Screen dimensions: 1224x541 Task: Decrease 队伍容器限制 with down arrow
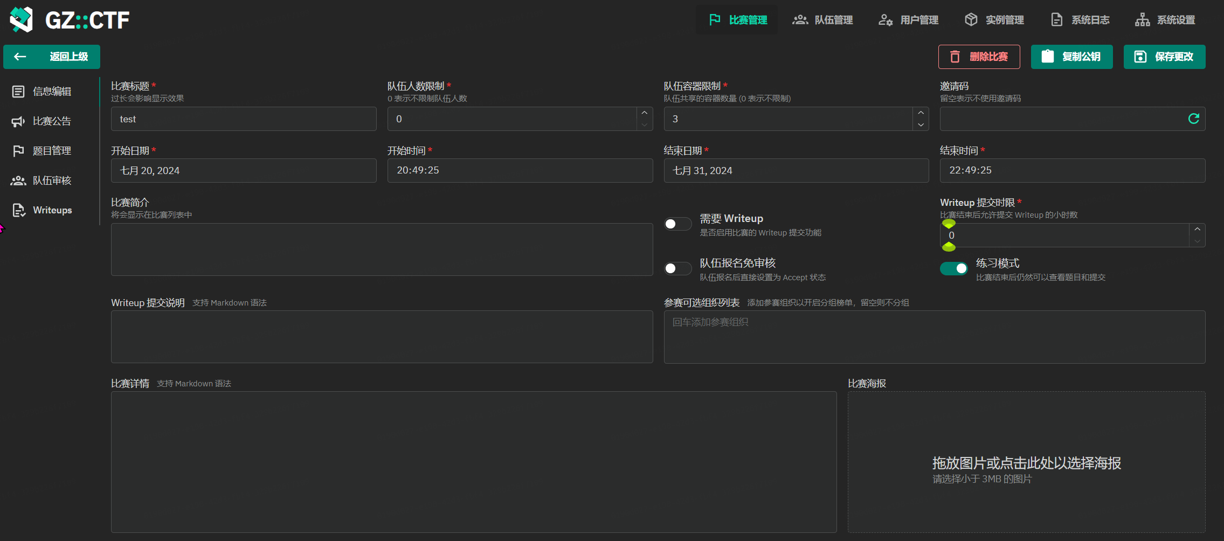921,125
